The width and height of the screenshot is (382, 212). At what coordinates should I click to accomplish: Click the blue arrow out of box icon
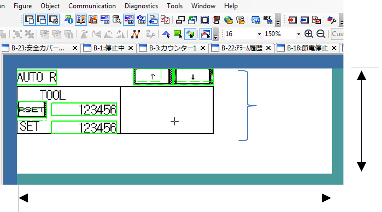(x=305, y=20)
